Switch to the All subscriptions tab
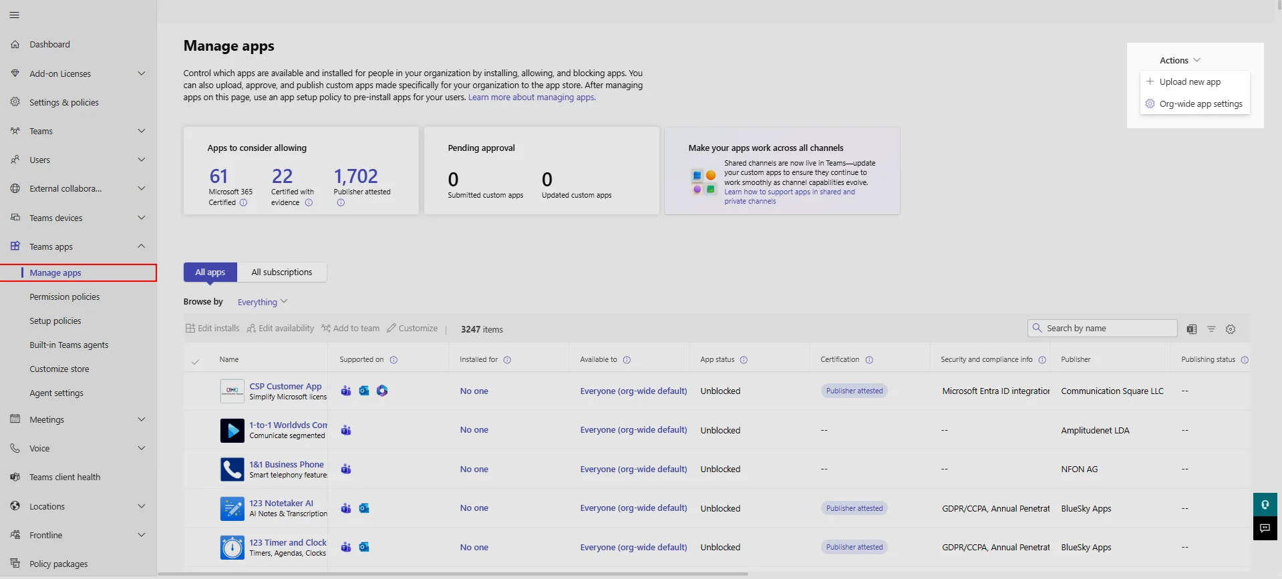 coord(282,272)
